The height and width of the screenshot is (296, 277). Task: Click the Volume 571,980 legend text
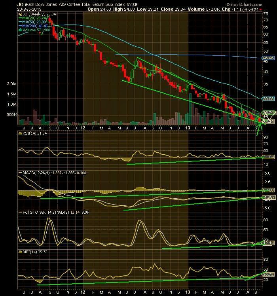click(36, 30)
